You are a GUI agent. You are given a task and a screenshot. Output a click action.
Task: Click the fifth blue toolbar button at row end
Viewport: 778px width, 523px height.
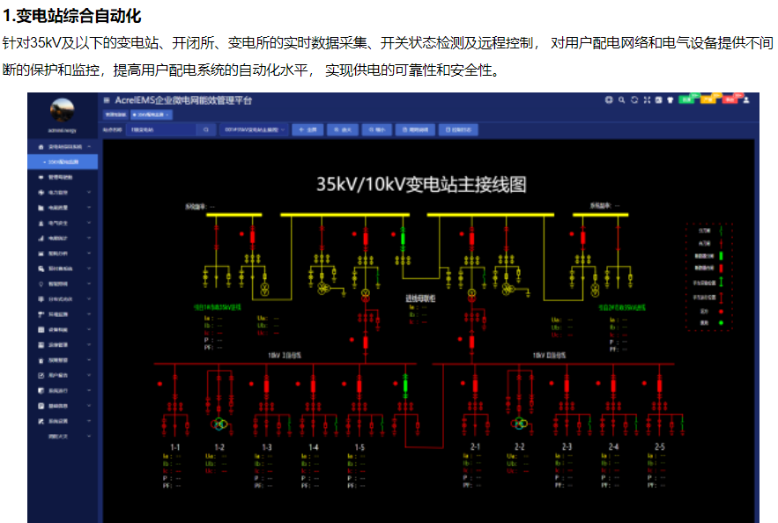[x=458, y=130]
